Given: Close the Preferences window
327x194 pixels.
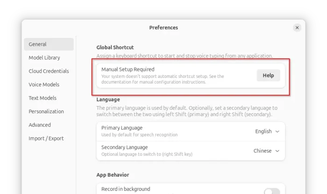Looking at the screenshot, I should [x=297, y=28].
